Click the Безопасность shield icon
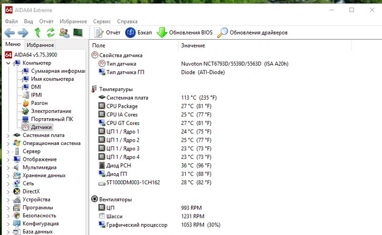 (17, 215)
